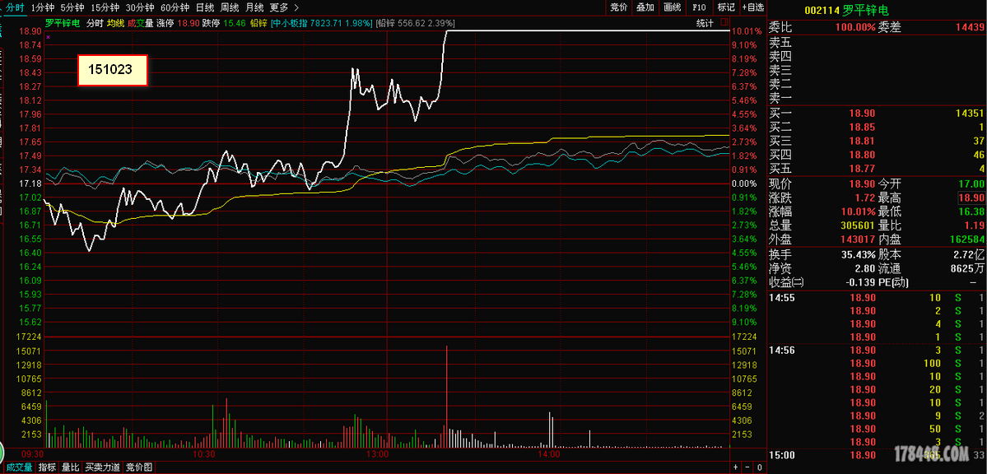This screenshot has width=987, height=474.
Task: Zoom out chart with minus button
Action: (747, 467)
